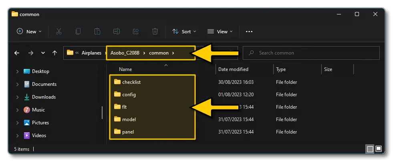The height and width of the screenshot is (162, 393).
Task: Go forward with the right arrow
Action: click(x=30, y=53)
